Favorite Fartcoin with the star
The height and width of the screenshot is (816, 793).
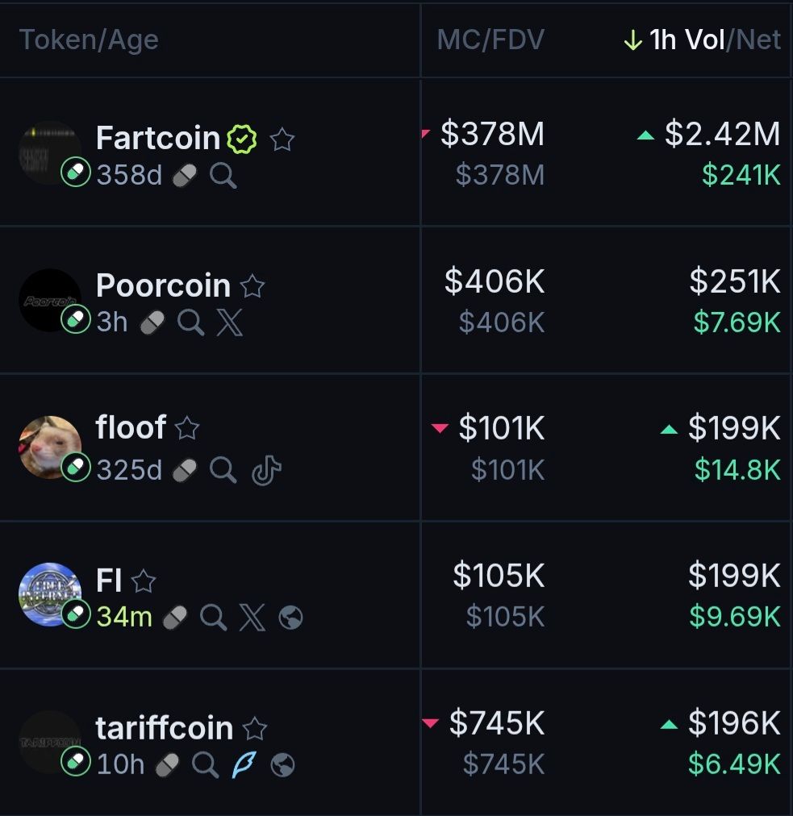coord(282,139)
